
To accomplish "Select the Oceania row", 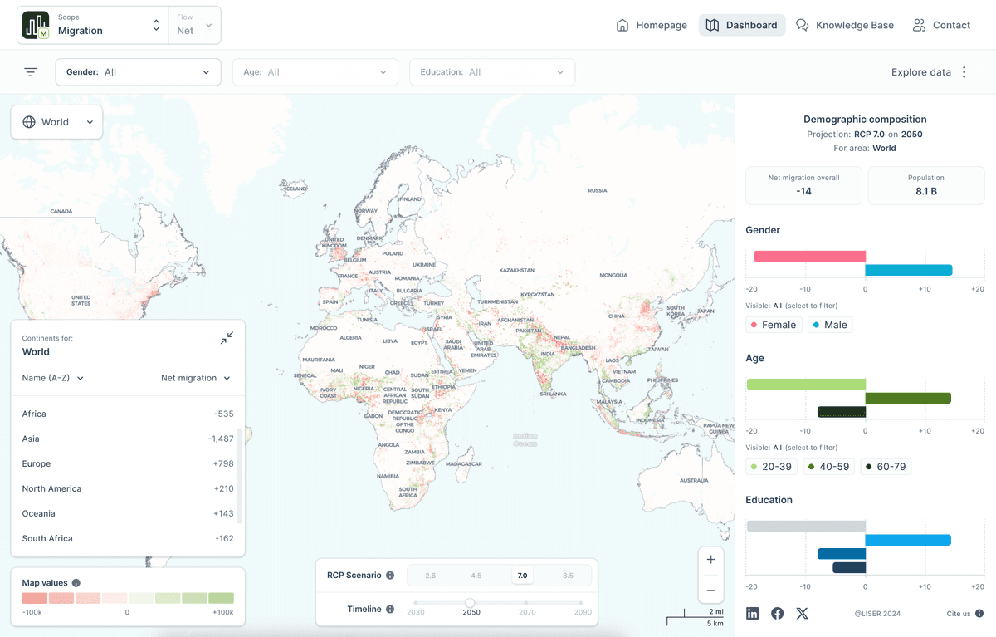I will [x=128, y=513].
